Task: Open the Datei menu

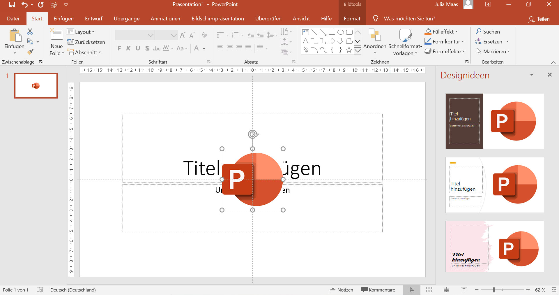Action: pos(13,19)
